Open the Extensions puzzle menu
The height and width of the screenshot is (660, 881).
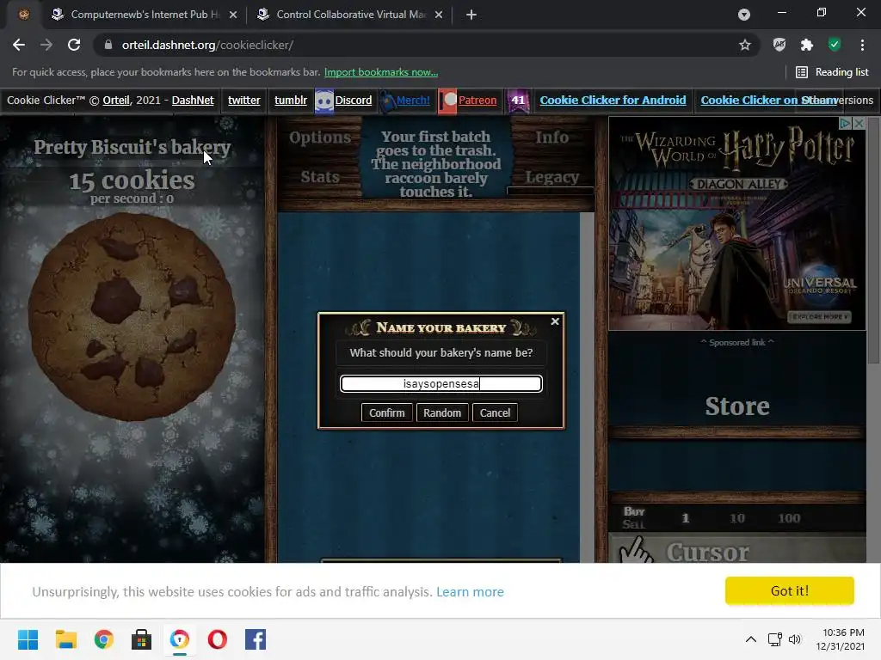coord(807,45)
